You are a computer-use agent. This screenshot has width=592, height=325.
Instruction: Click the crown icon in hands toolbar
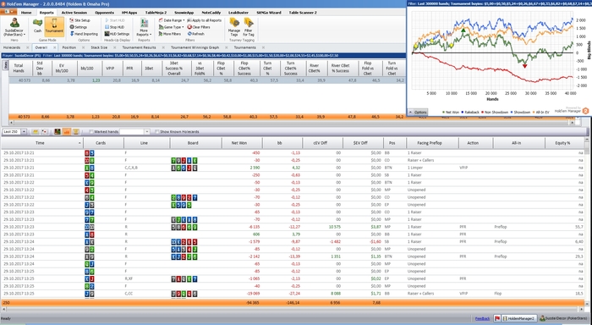point(36,131)
